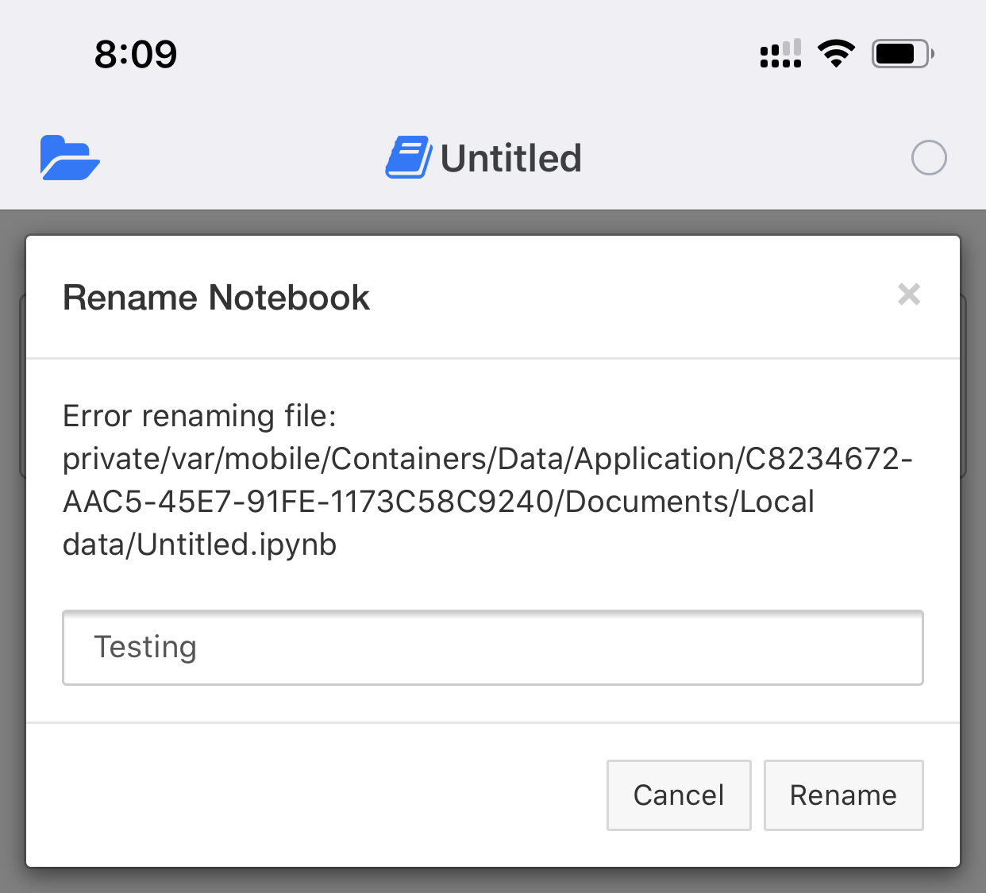Click the kernel status circle indicator

click(929, 157)
